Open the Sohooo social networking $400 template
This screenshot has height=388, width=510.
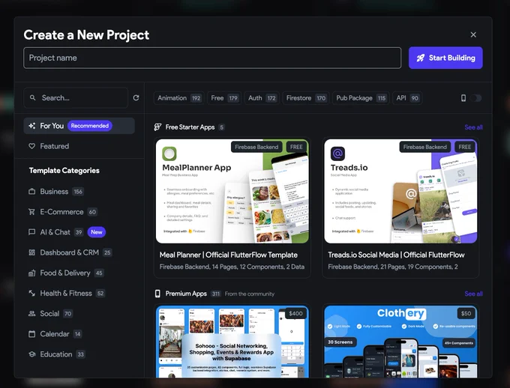coord(232,342)
